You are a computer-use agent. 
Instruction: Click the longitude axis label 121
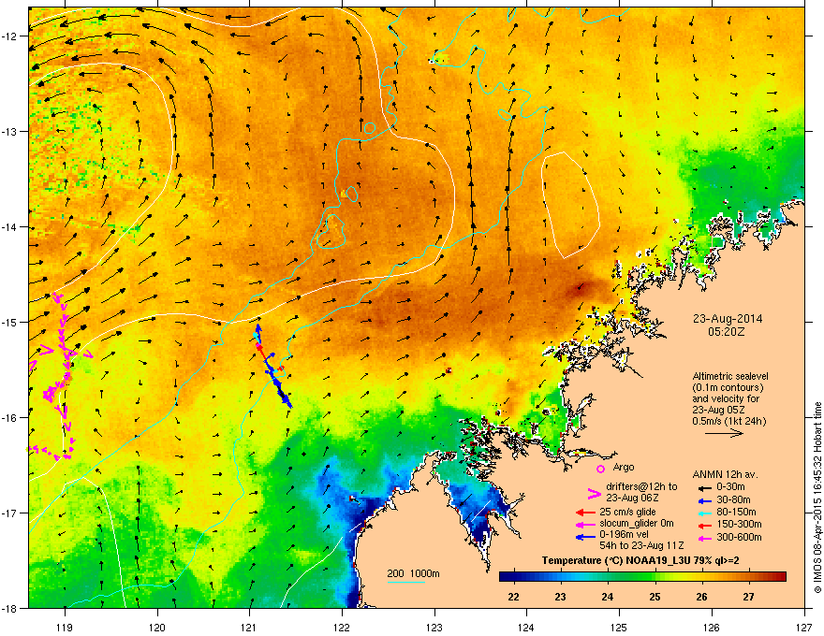pos(249,628)
